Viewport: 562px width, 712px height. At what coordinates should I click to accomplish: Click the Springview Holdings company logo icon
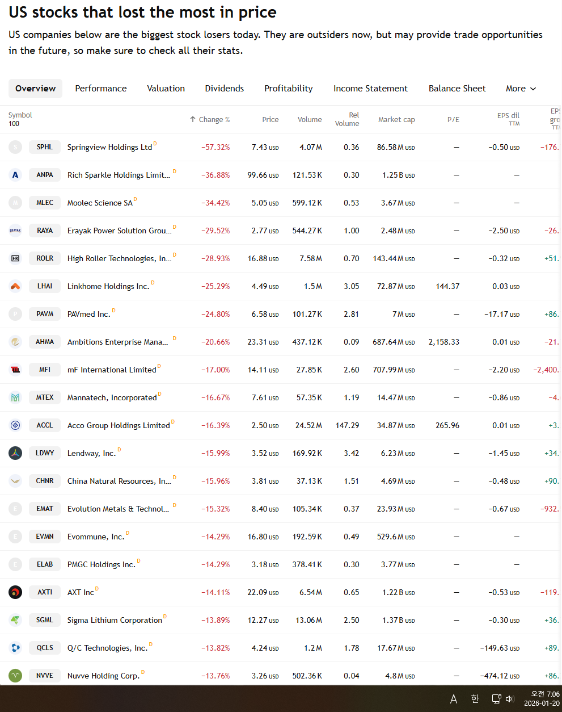tap(15, 147)
